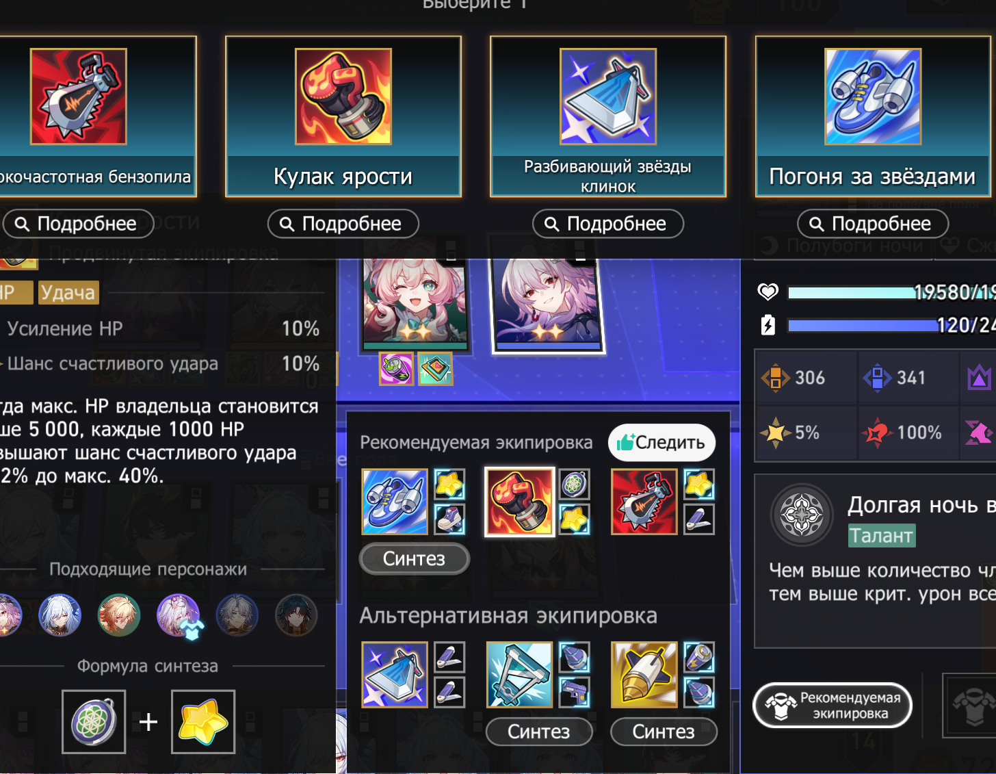
Task: Click the yellow star synthesis ingredient
Action: click(x=203, y=722)
